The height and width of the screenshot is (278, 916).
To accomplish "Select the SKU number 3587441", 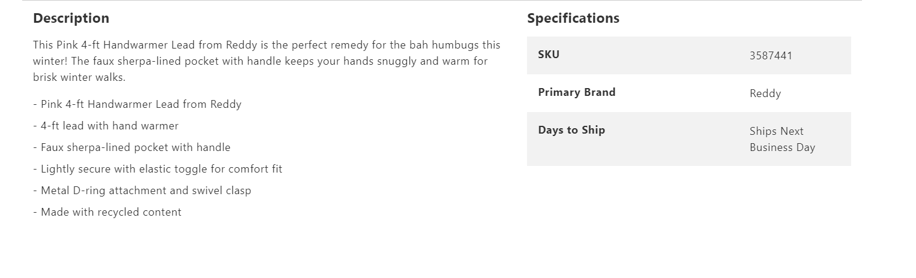I will pos(771,56).
